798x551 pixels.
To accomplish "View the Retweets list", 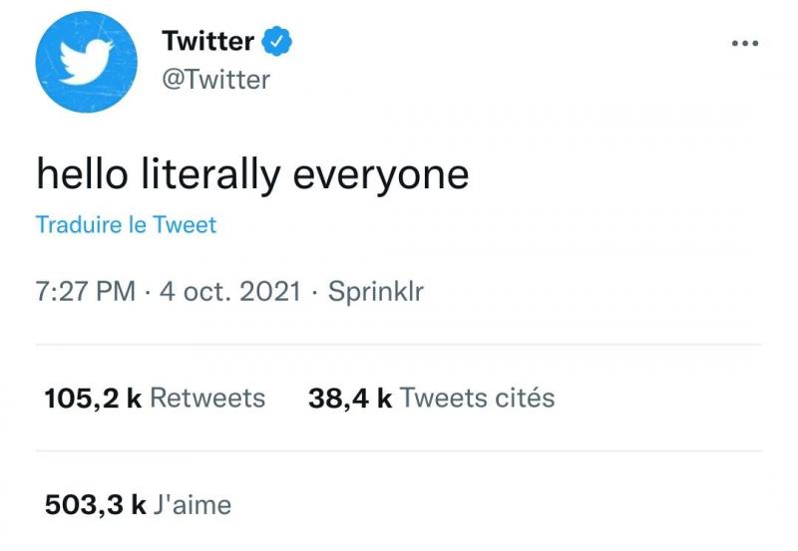I will pyautogui.click(x=207, y=399).
